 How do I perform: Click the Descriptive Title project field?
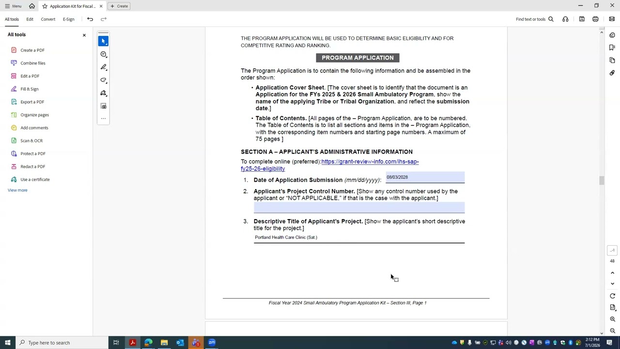pyautogui.click(x=359, y=238)
